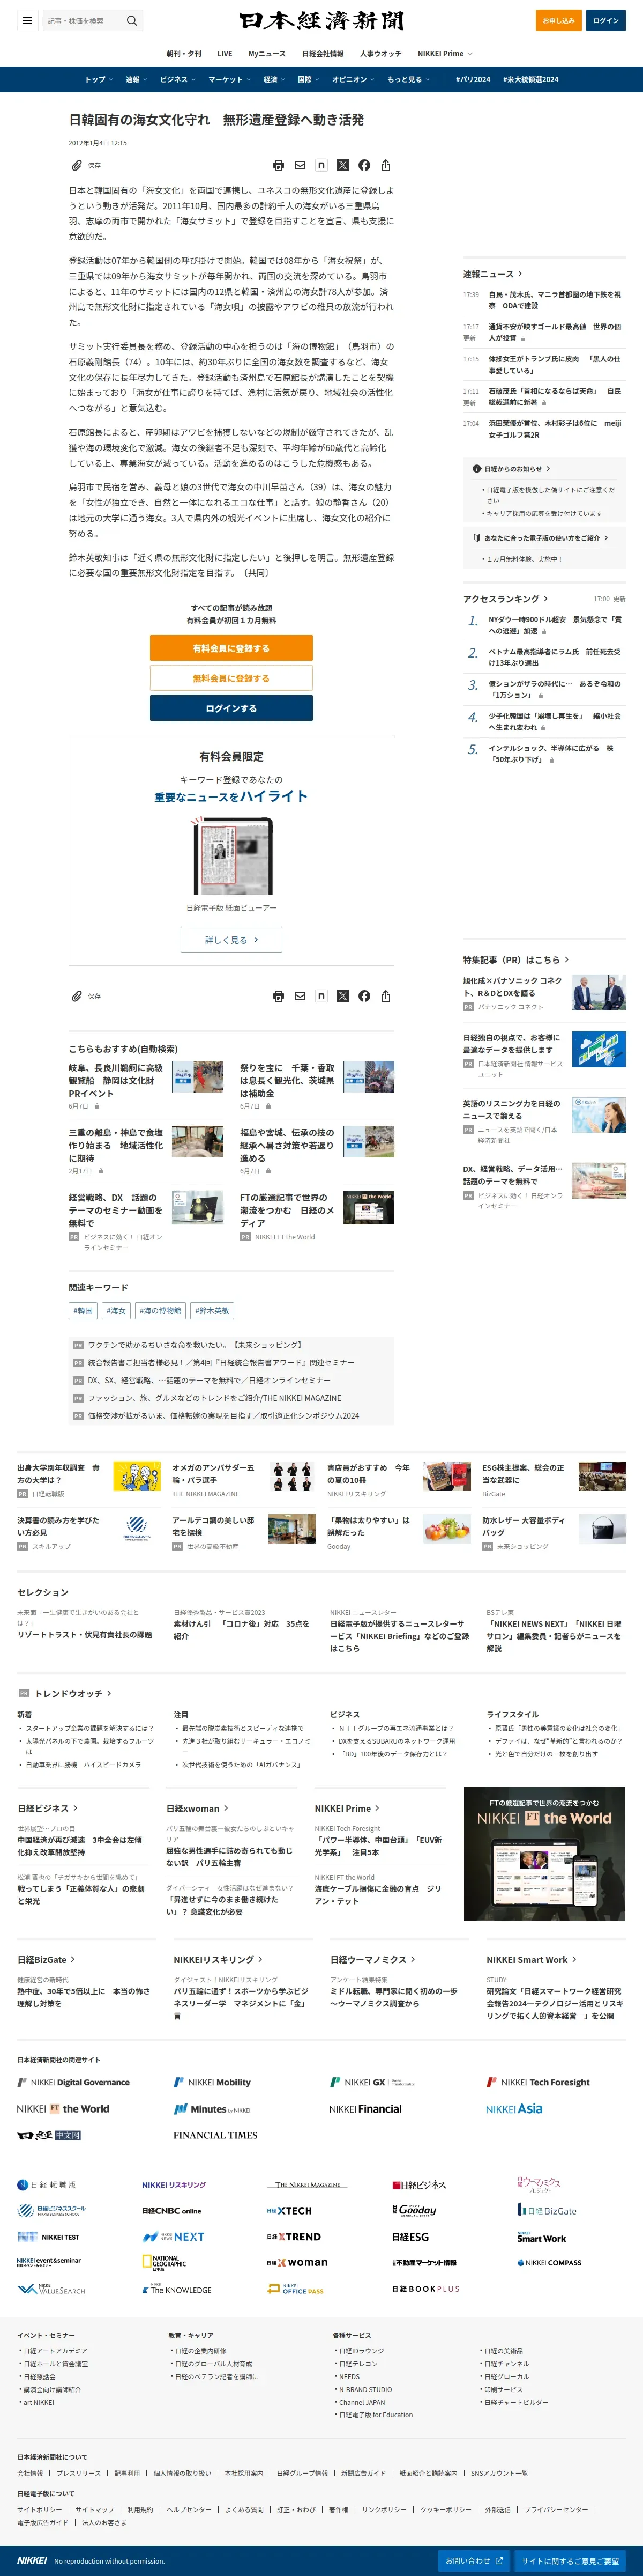
Task: Open the hamburger menu icon
Action: click(27, 20)
